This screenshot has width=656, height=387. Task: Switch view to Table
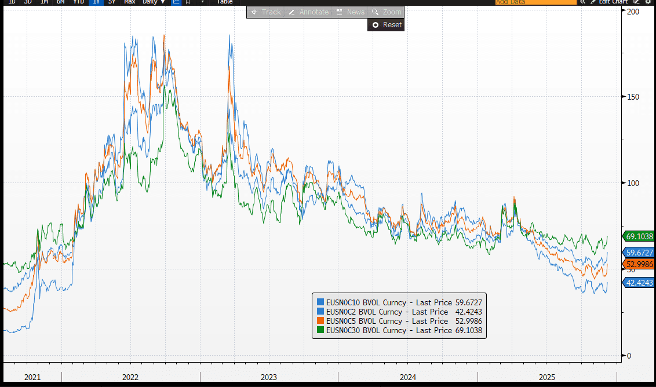click(225, 2)
